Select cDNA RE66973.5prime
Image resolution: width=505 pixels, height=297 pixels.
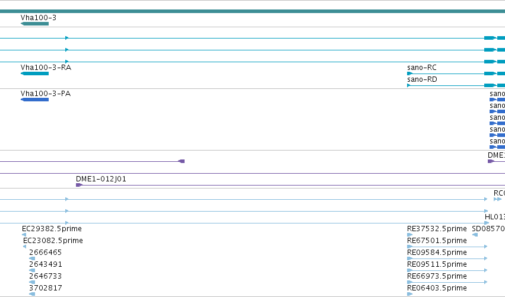coord(437,276)
